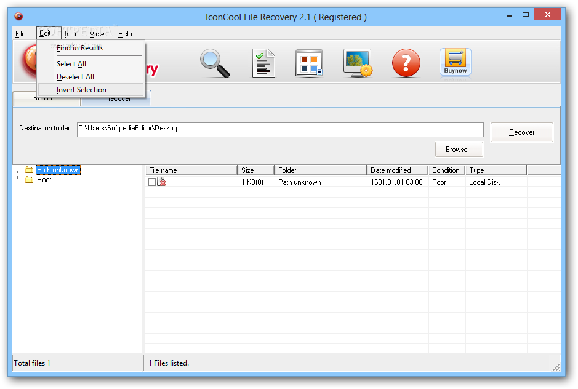Open the Help menu
This screenshot has height=389, width=578.
(x=125, y=34)
